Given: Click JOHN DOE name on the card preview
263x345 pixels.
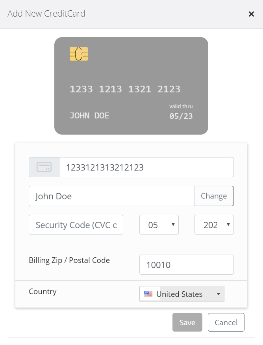Looking at the screenshot, I should point(89,116).
